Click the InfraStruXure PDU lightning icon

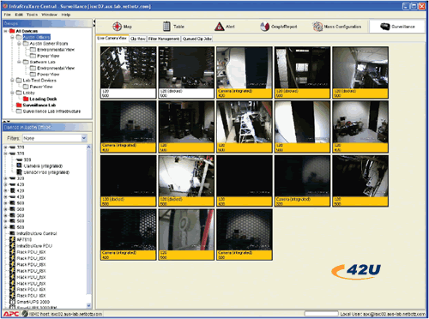(x=13, y=246)
